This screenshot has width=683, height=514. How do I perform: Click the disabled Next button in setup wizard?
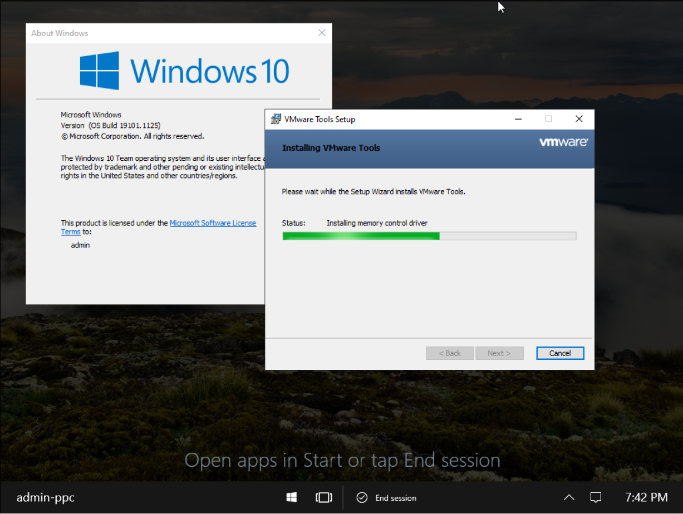pyautogui.click(x=499, y=353)
